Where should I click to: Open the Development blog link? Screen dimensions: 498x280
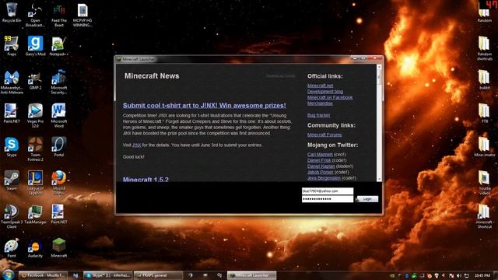[x=325, y=92]
